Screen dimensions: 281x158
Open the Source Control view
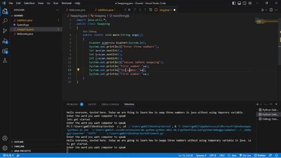pyautogui.click(x=5, y=31)
